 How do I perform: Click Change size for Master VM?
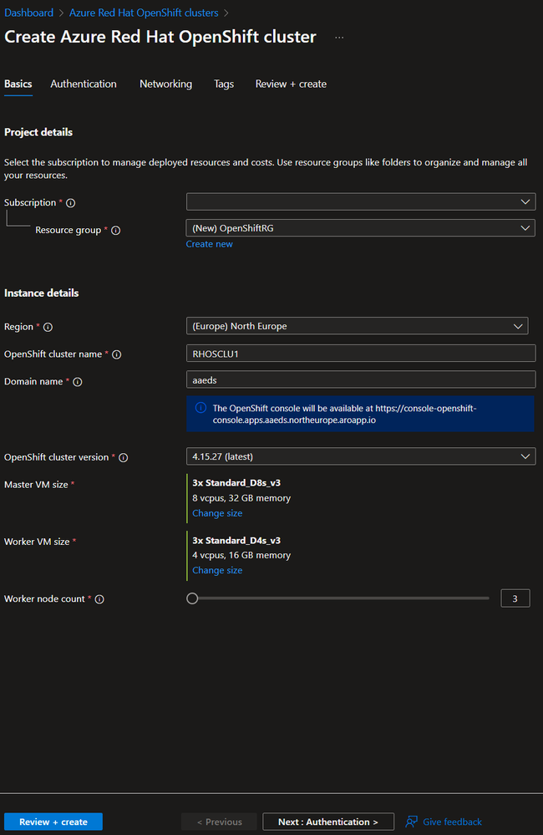pyautogui.click(x=217, y=513)
